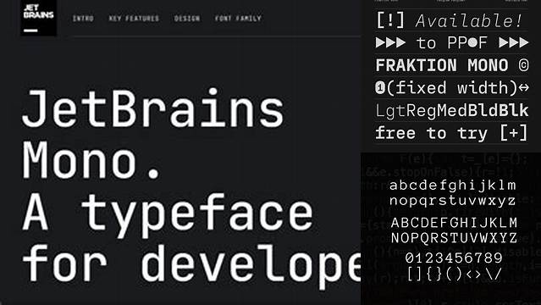
Task: Select the Lgt weight sample
Action: (390, 111)
